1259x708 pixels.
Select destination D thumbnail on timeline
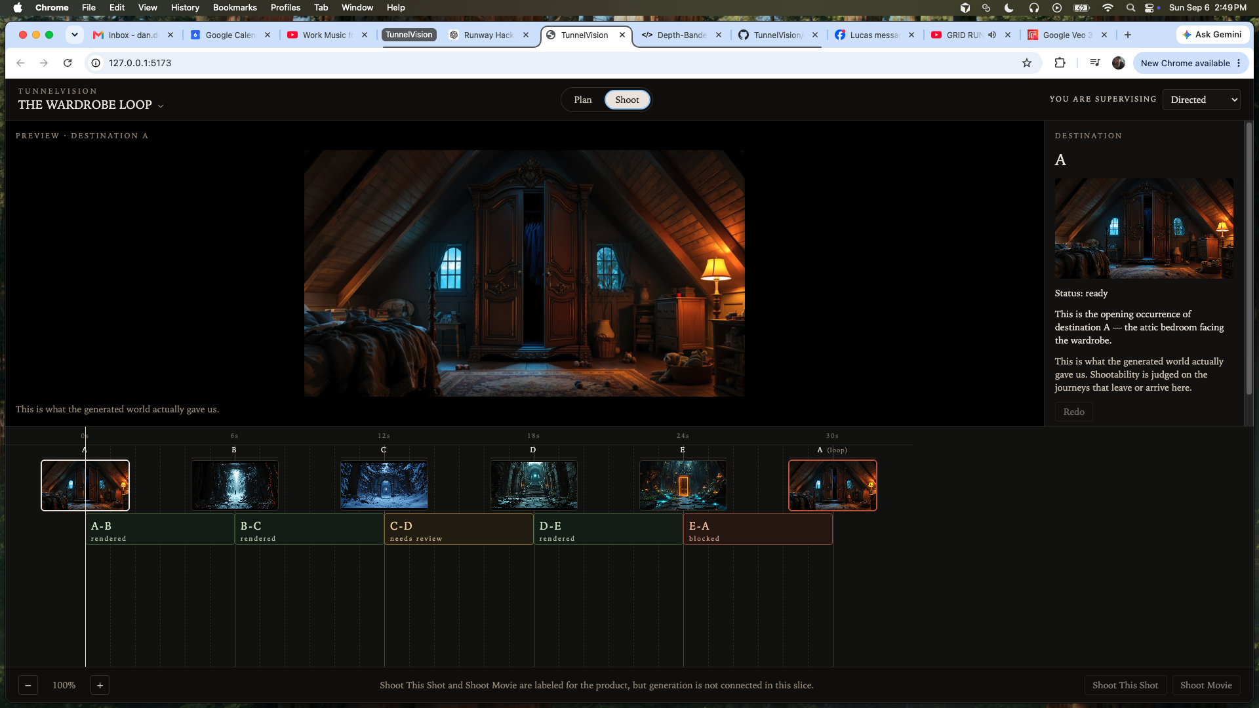click(533, 485)
